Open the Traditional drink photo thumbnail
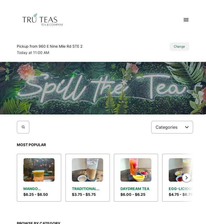 click(x=87, y=170)
